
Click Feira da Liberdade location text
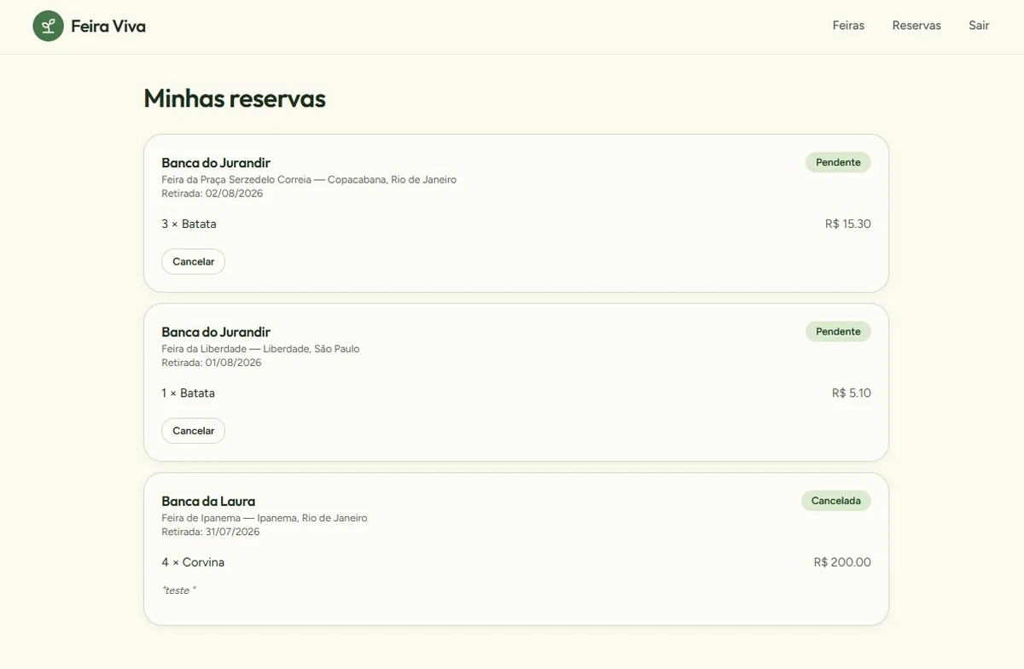pyautogui.click(x=260, y=349)
